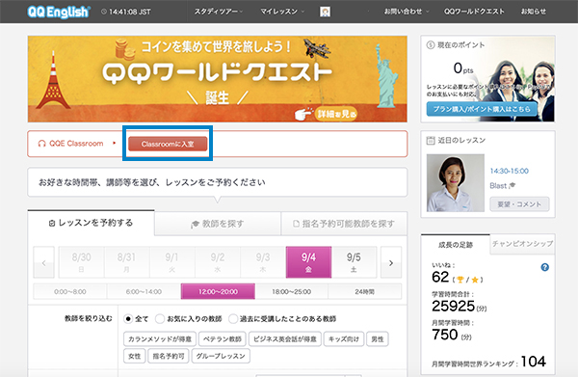Click the Blast teacher name link
578x377 pixels.
pos(498,185)
